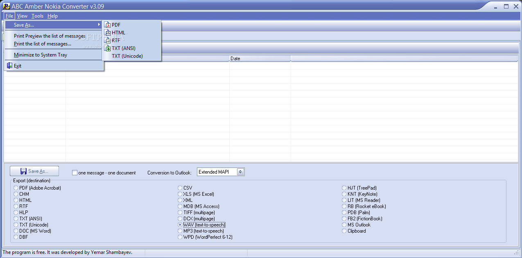Screen dimensions: 522x258
Task: Open the View menu
Action: coord(22,16)
